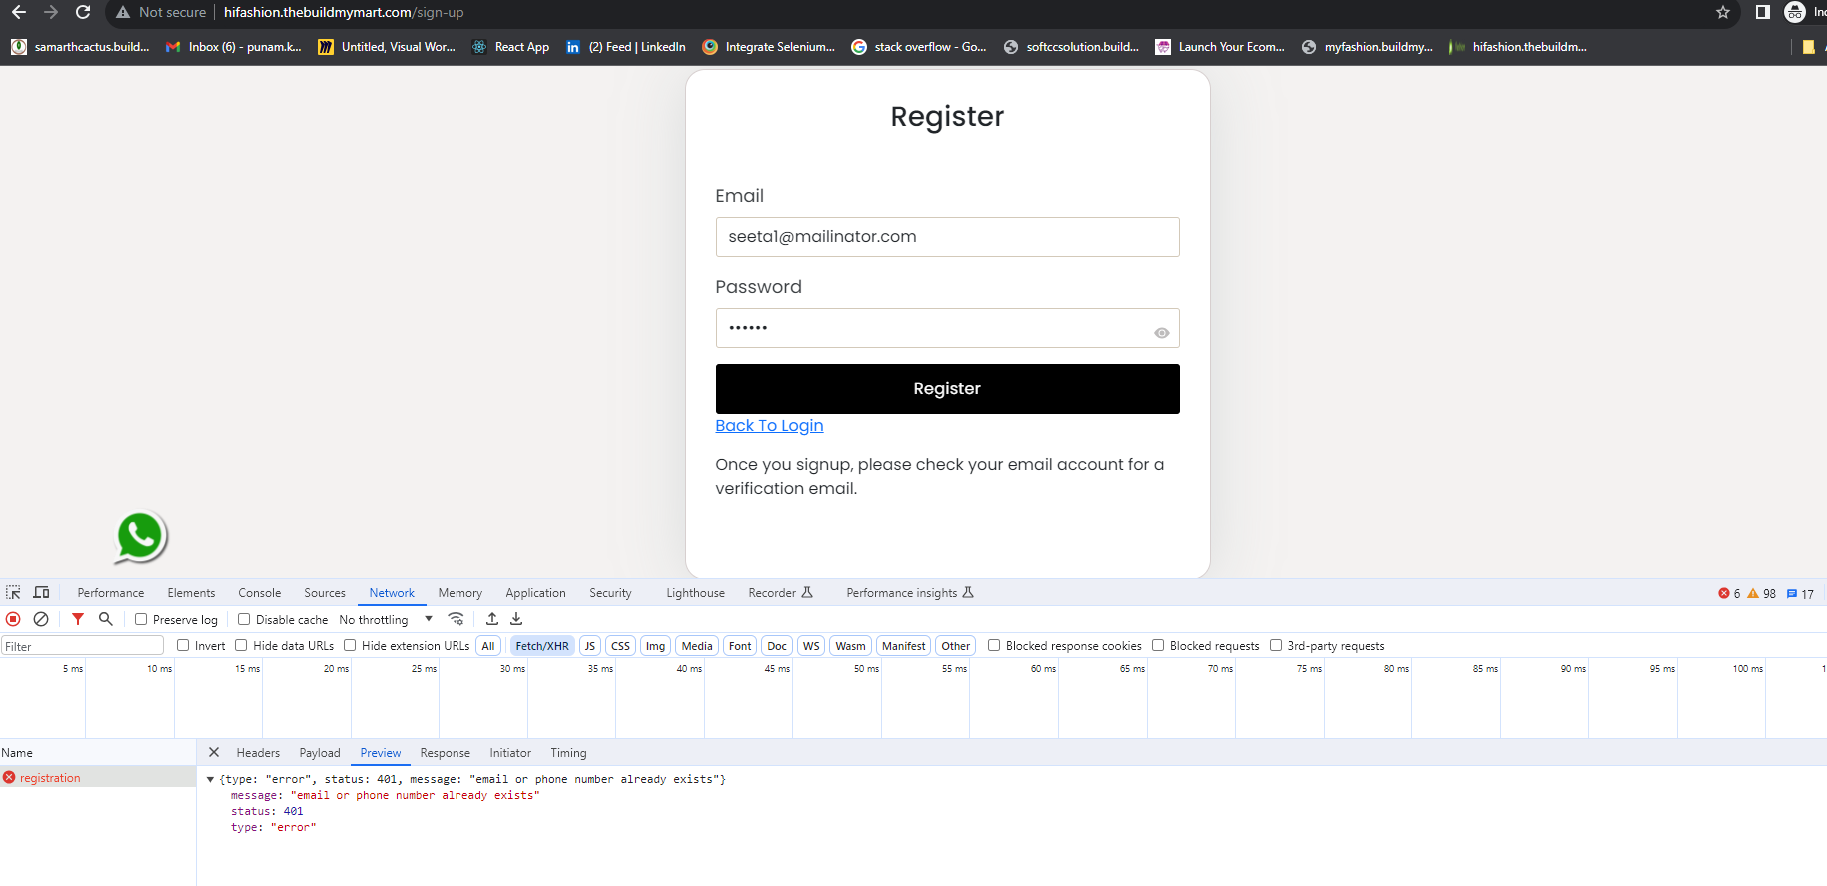Click the network Filter text box
Viewport: 1827px width, 886px height.
82,646
